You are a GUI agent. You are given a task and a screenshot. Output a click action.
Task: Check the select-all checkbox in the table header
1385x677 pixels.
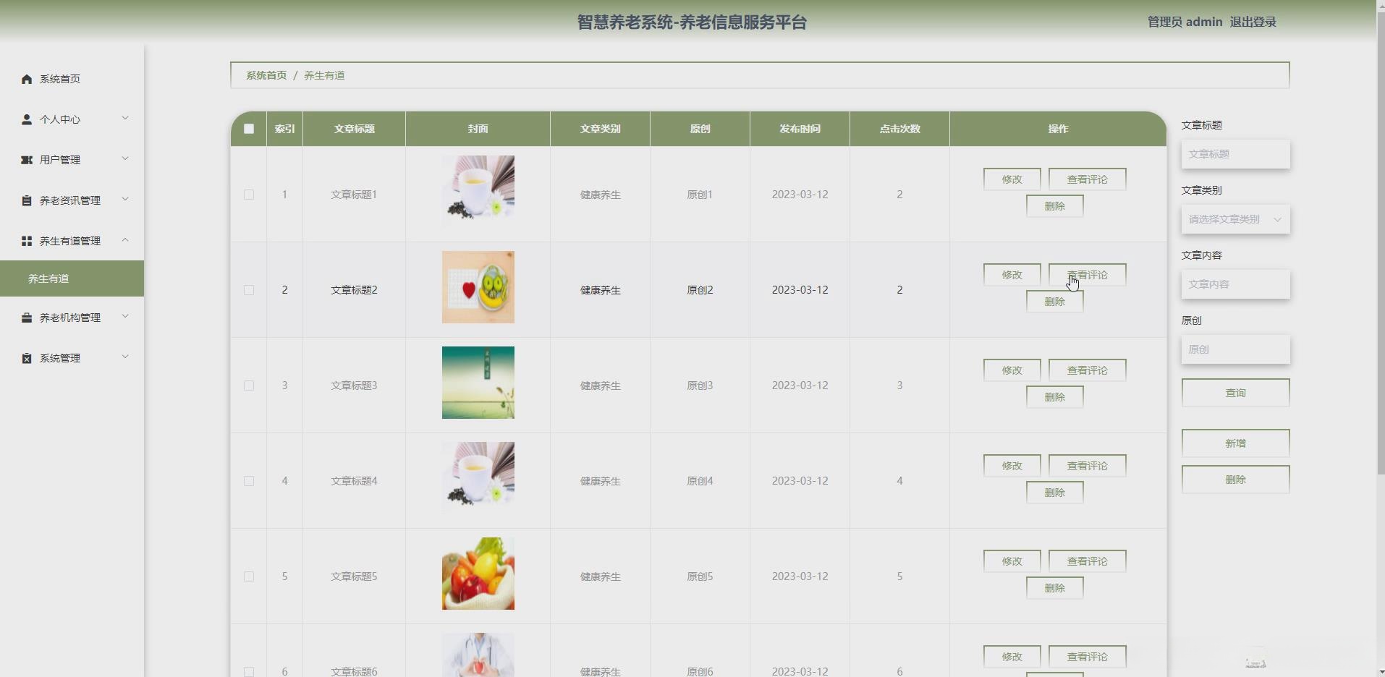click(x=248, y=129)
